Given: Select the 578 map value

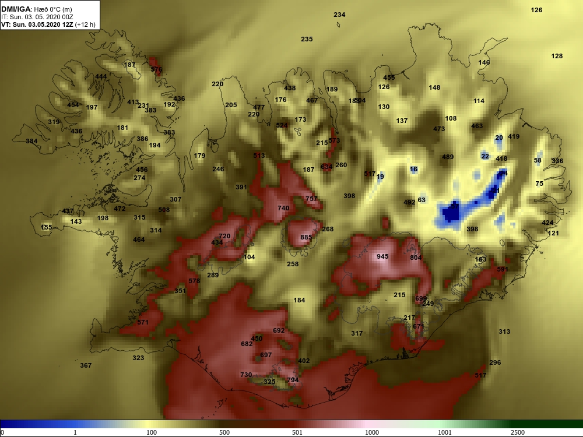Looking at the screenshot, I should (194, 281).
